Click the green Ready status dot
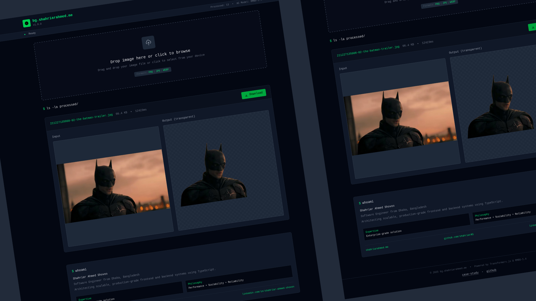 25,35
